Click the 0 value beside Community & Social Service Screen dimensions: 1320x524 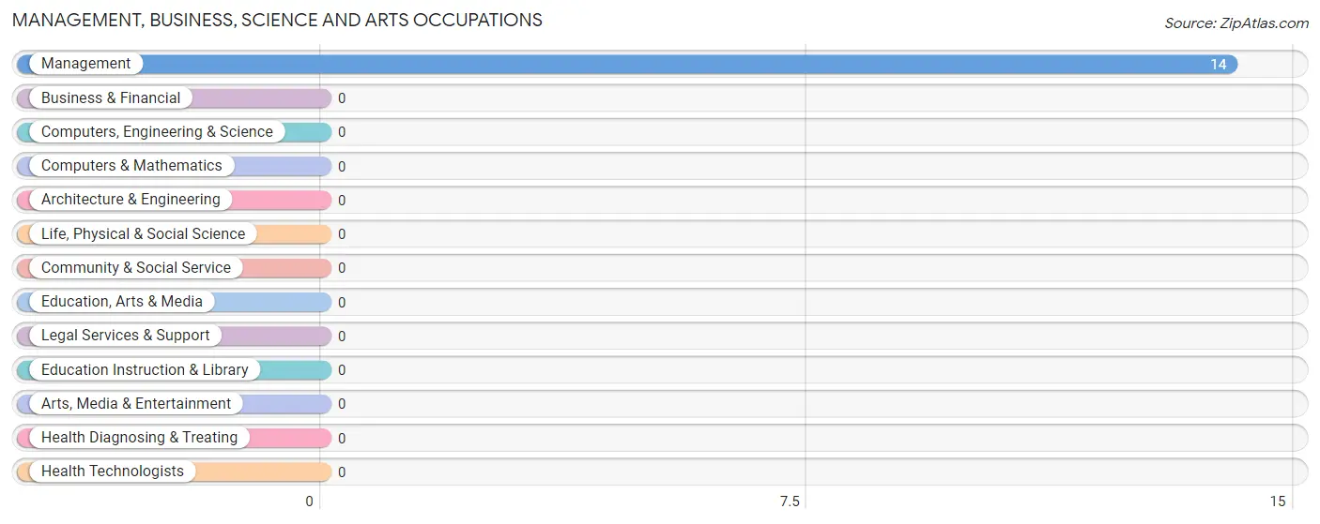point(342,268)
